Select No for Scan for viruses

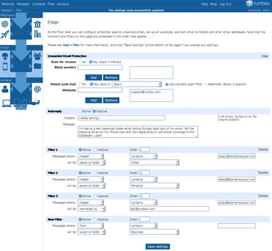(80, 62)
